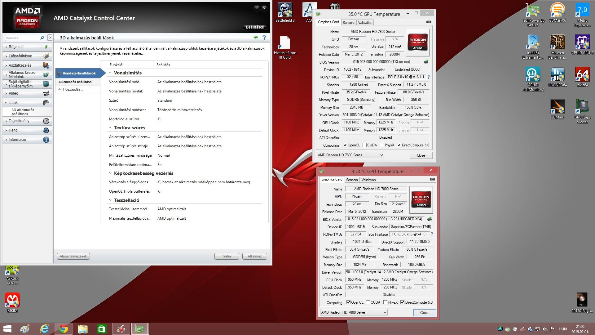Launch 3DMark desktop shortcut

(558, 109)
